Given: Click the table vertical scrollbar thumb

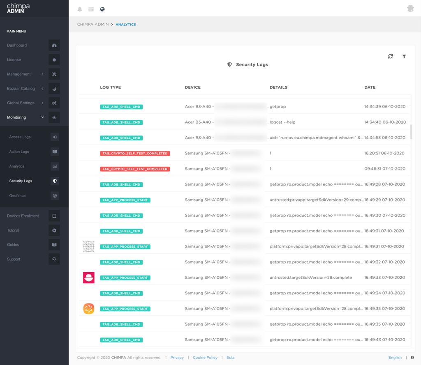Looking at the screenshot, I should click(x=411, y=132).
